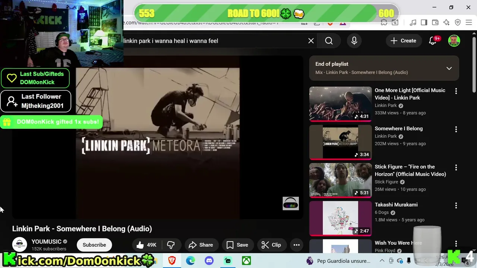
Task: Play Somewhere I Belong playlist thumbnail
Action: coord(340,142)
